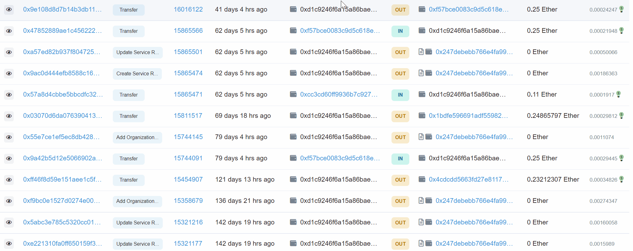Viewport: 633px width, 251px height.
Task: Open block 16016122
Action: pyautogui.click(x=188, y=9)
